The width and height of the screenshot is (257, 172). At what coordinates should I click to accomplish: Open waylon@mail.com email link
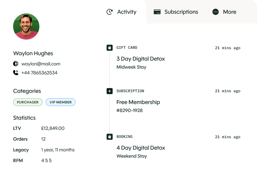(x=41, y=64)
